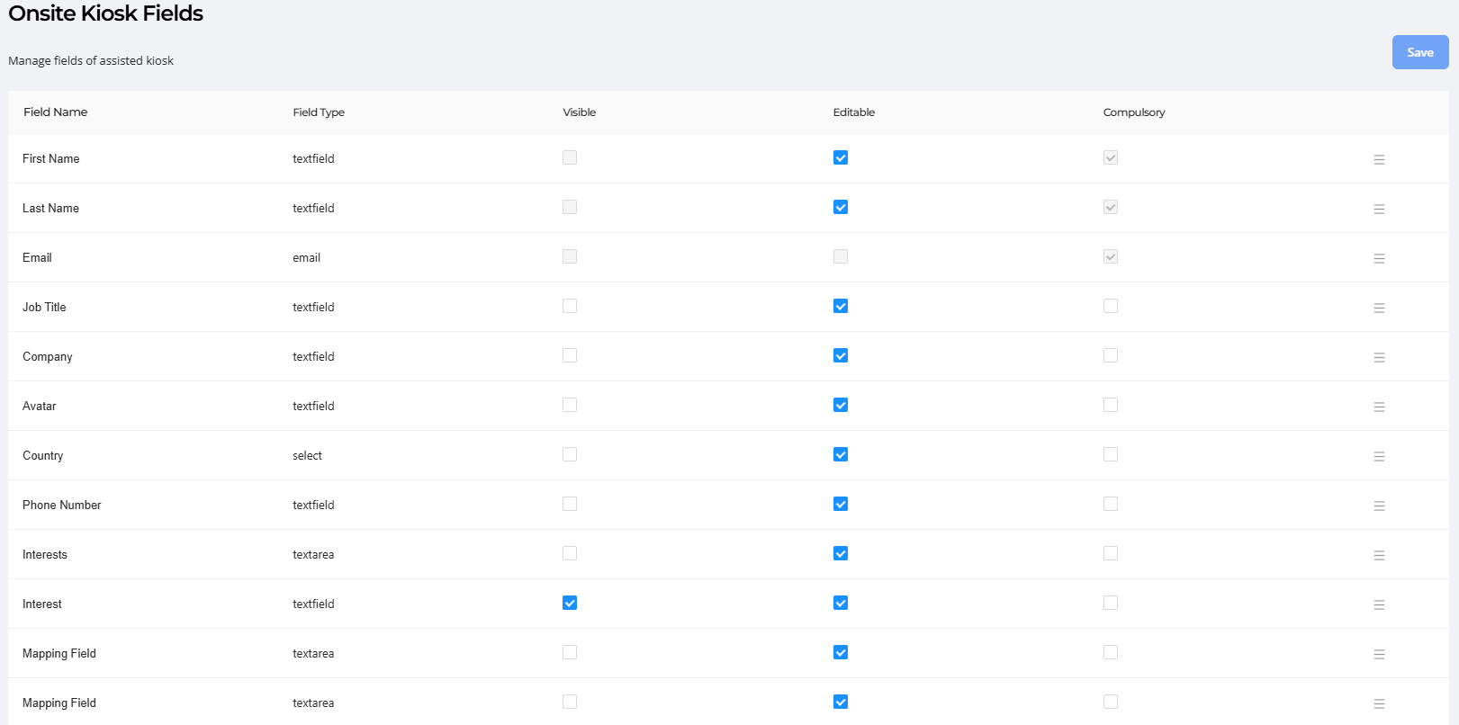Click the drag handle for First Name row
Viewport: 1459px width, 725px height.
pos(1379,159)
